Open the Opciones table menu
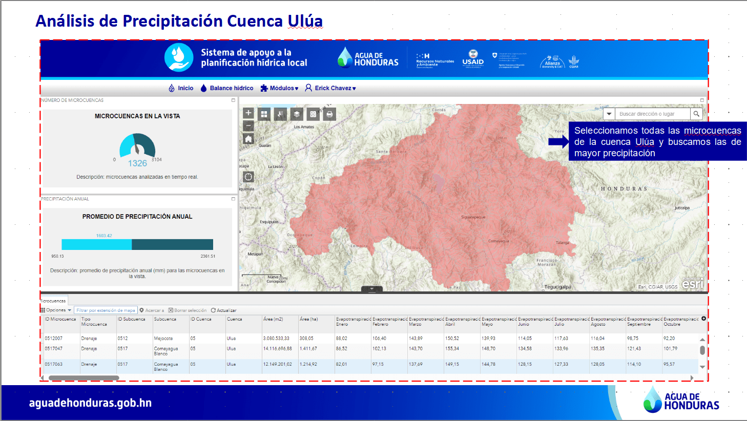The width and height of the screenshot is (747, 421). coord(56,310)
